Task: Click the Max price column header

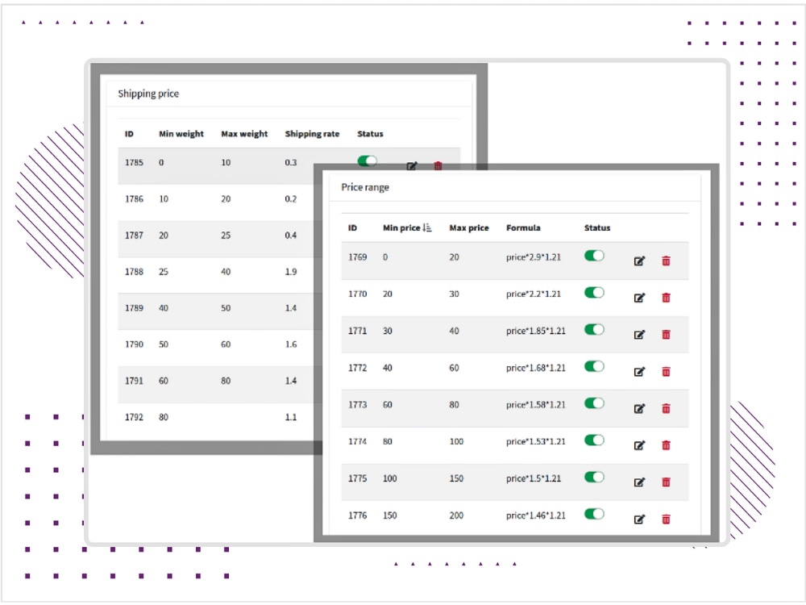Action: [x=469, y=228]
